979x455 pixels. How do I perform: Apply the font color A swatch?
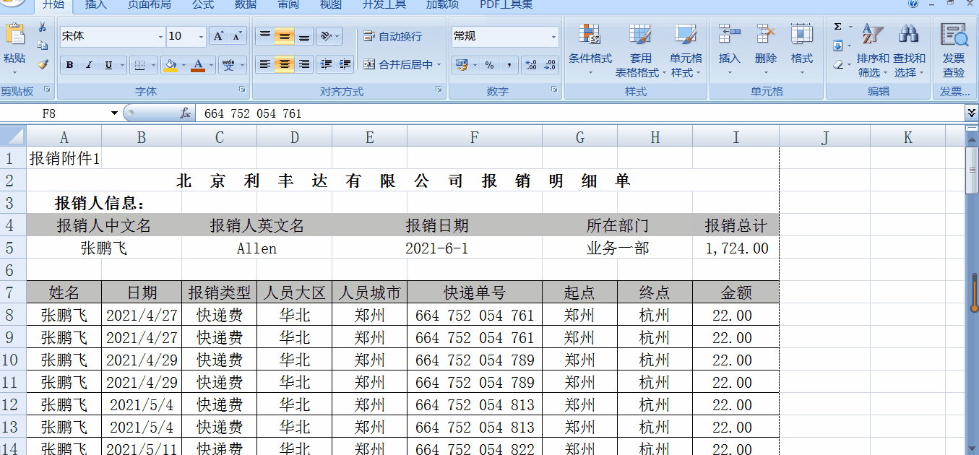tap(199, 65)
